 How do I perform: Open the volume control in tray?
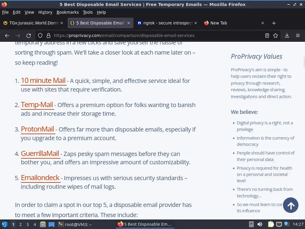point(260,224)
